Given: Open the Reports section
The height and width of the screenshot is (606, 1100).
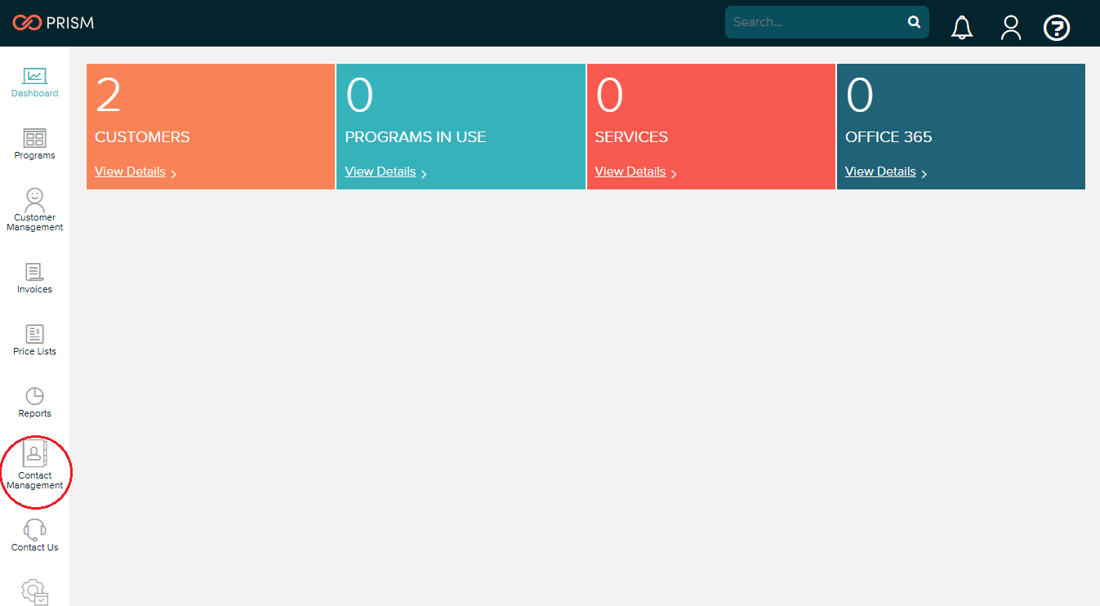Looking at the screenshot, I should coord(34,401).
